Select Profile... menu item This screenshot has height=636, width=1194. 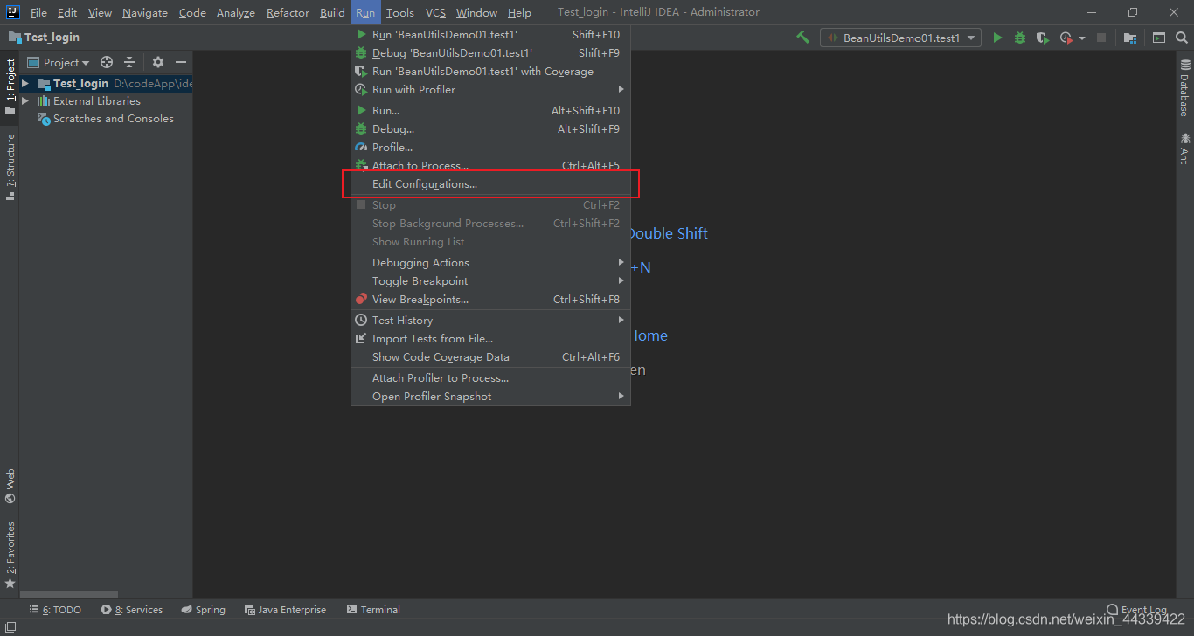490,148
